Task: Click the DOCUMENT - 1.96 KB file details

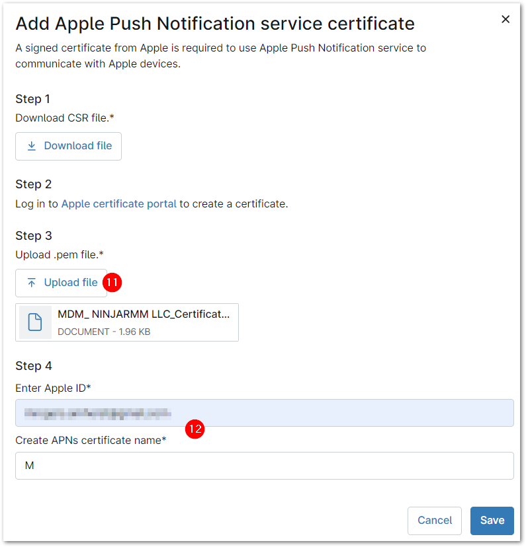Action: 104,332
